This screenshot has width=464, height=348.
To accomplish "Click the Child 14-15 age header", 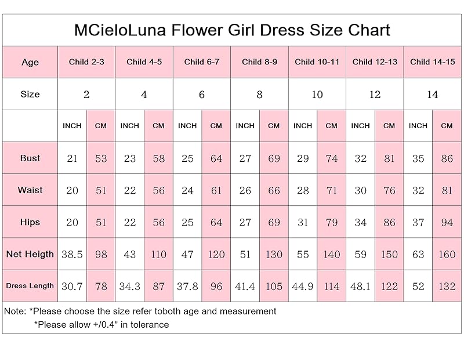I will pos(432,61).
